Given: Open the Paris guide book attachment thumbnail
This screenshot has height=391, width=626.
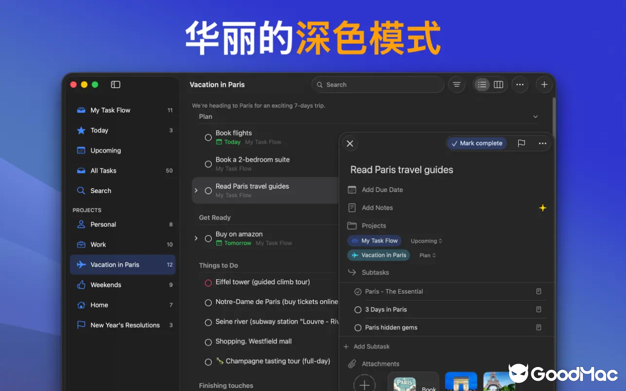Looking at the screenshot, I should click(413, 382).
